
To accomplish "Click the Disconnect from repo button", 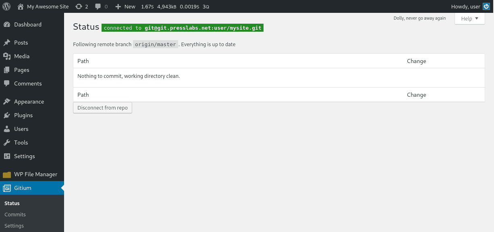I will [x=102, y=108].
